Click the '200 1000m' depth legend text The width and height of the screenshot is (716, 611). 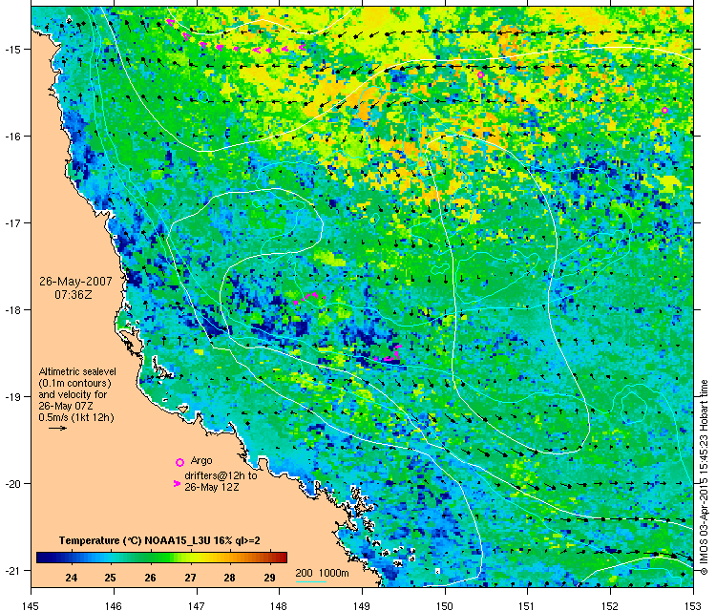coord(323,573)
